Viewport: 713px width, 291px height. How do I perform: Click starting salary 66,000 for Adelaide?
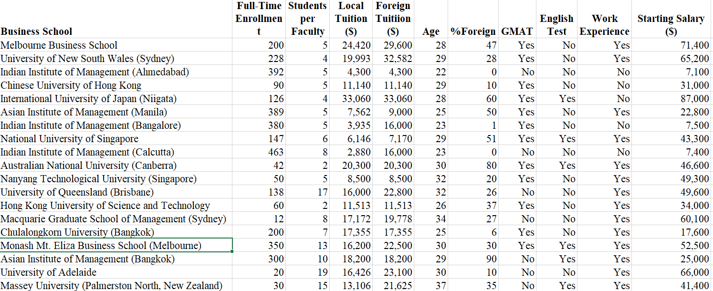[671, 272]
